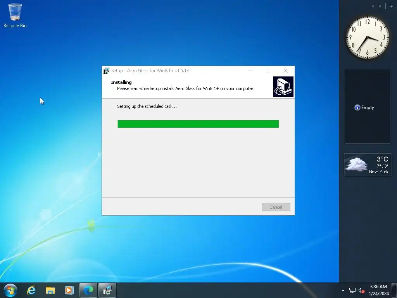Open Windows Media Player from the taskbar
The image size is (397, 298).
[x=69, y=290]
